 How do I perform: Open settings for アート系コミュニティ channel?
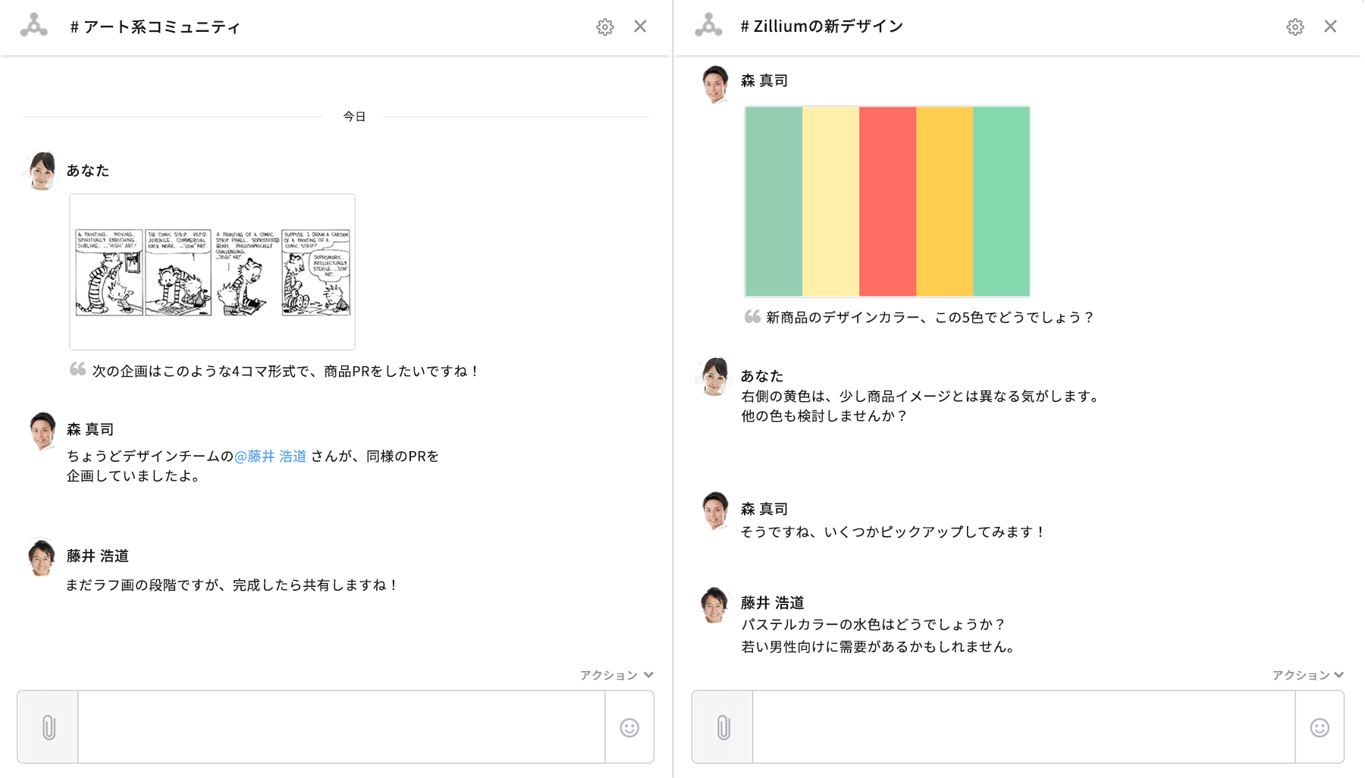604,27
